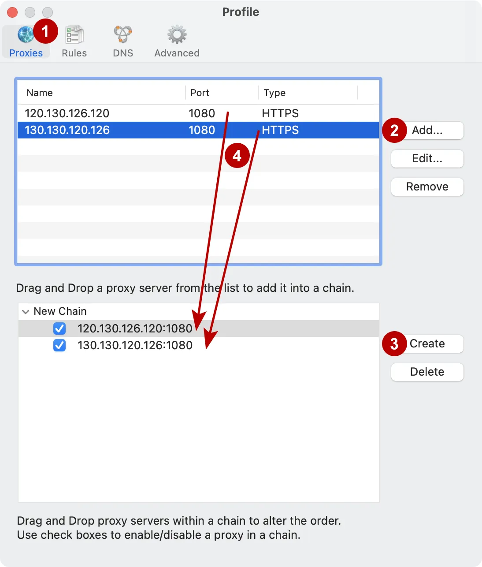The image size is (482, 567).
Task: Switch to the Rules tab
Action: [x=74, y=42]
